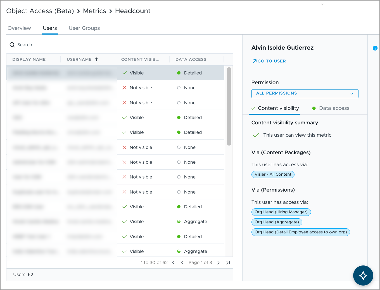Click the Content Visib… column header
The width and height of the screenshot is (380, 290).
click(x=140, y=59)
